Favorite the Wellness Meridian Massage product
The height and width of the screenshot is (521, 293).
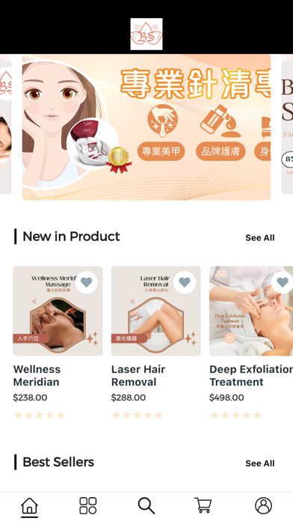pyautogui.click(x=86, y=282)
